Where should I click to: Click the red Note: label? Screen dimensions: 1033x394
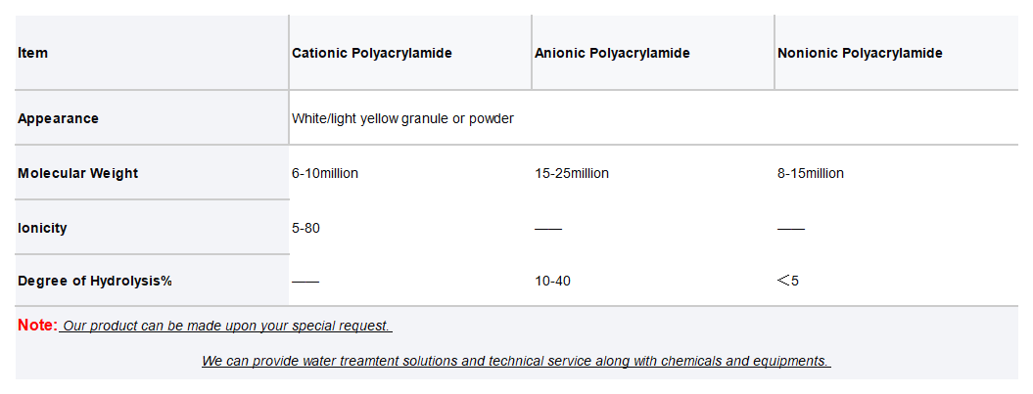37,325
